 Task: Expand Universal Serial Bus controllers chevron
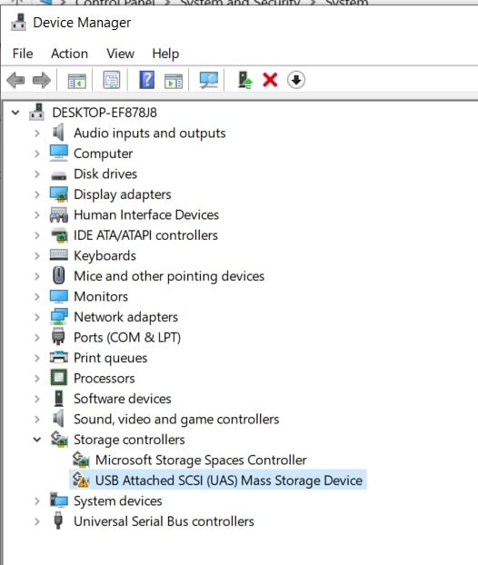[x=36, y=521]
